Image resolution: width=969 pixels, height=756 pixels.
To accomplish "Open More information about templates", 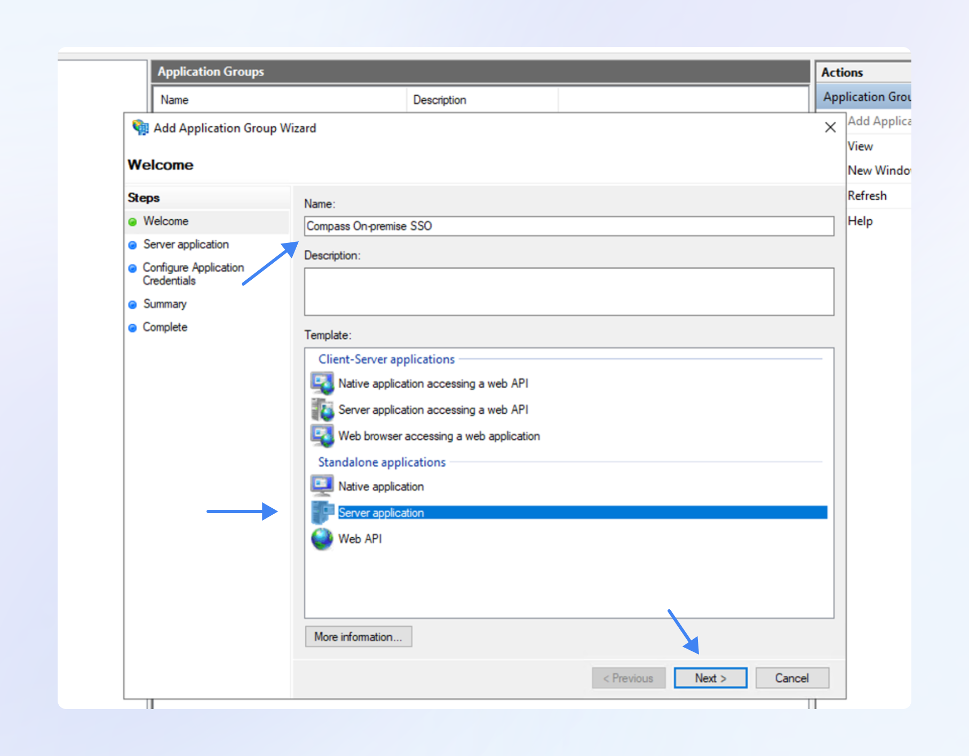I will [358, 636].
